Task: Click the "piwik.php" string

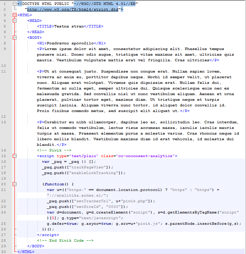Action: pos(135,201)
